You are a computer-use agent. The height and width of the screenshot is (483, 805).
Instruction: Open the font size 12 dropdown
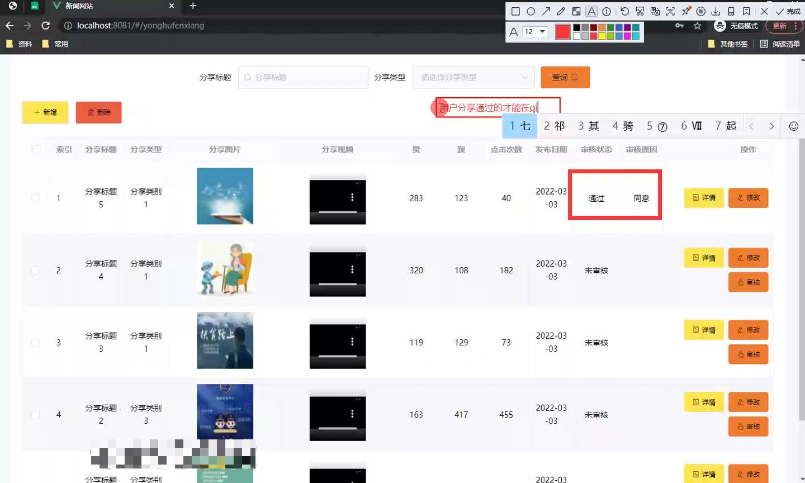click(535, 31)
